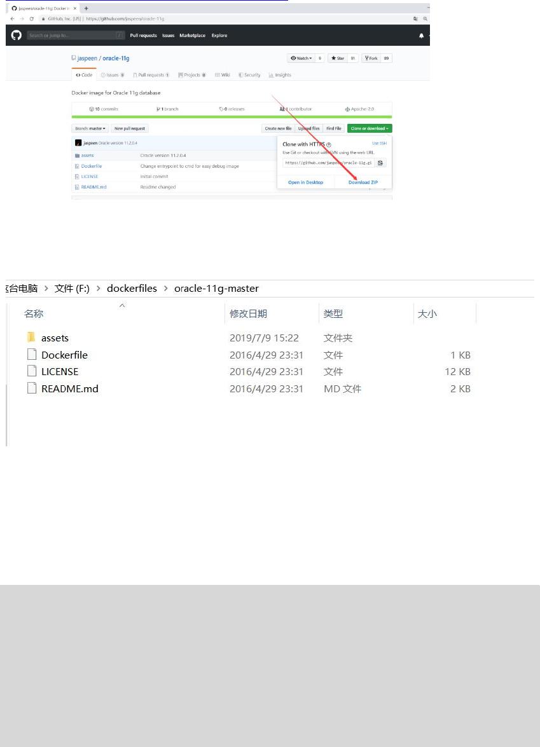Switch to the Insights tab

(280, 75)
